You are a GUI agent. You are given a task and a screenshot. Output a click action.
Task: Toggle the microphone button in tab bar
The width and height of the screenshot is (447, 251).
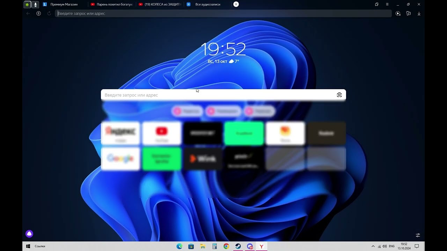click(35, 5)
